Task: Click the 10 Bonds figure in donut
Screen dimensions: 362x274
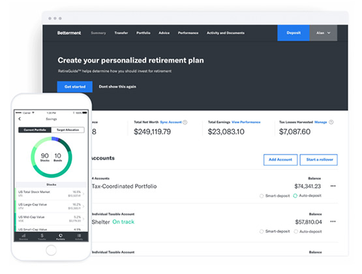Action: [x=57, y=157]
